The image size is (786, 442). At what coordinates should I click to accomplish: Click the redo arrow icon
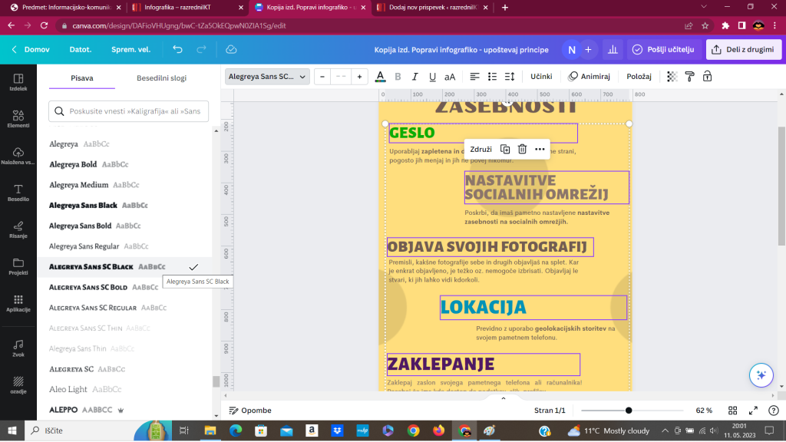(x=202, y=49)
